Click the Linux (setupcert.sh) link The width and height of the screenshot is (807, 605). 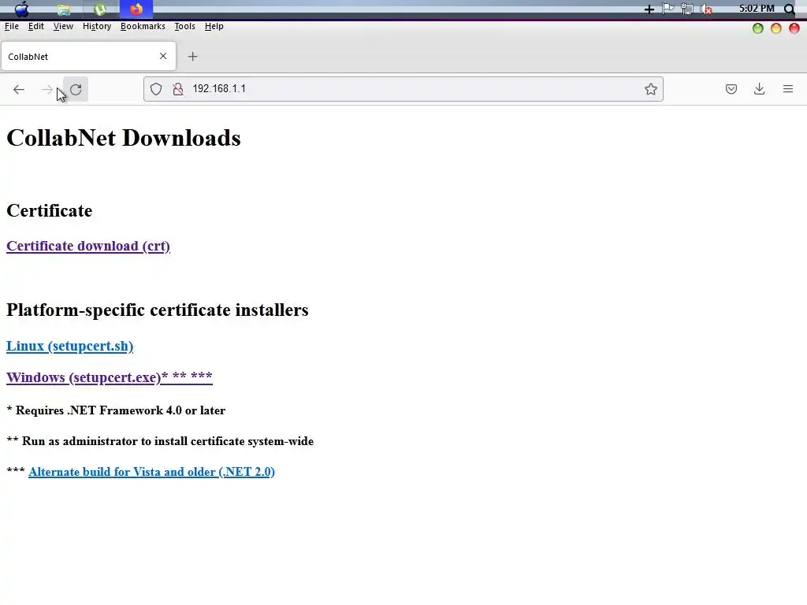pos(69,346)
